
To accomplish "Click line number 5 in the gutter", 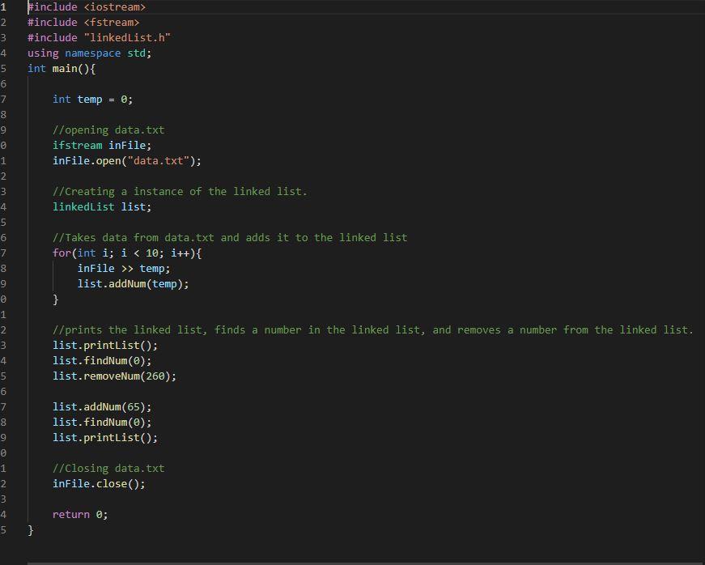I will [x=4, y=69].
